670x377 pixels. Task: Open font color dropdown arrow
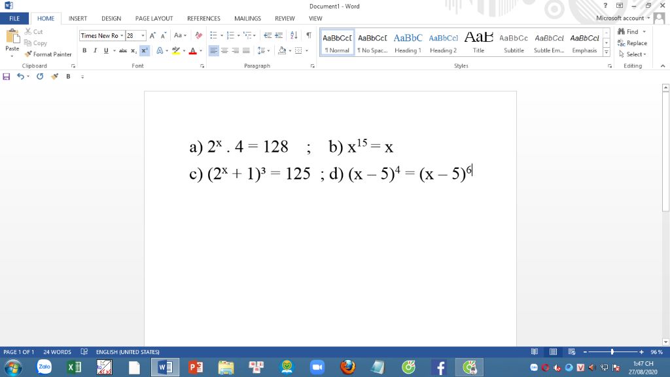[x=201, y=50]
